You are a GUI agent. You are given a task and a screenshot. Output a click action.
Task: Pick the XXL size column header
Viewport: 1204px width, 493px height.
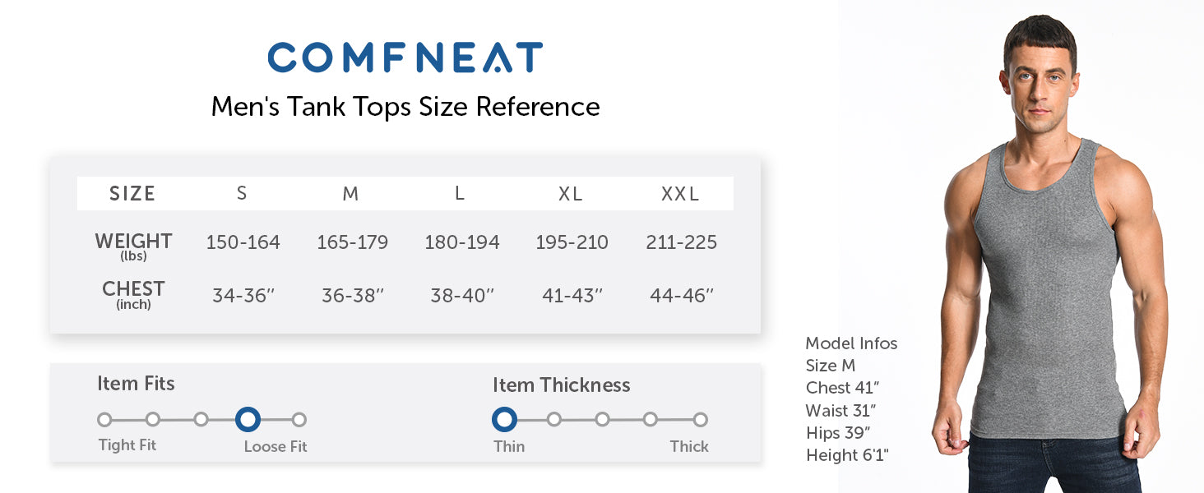point(680,194)
